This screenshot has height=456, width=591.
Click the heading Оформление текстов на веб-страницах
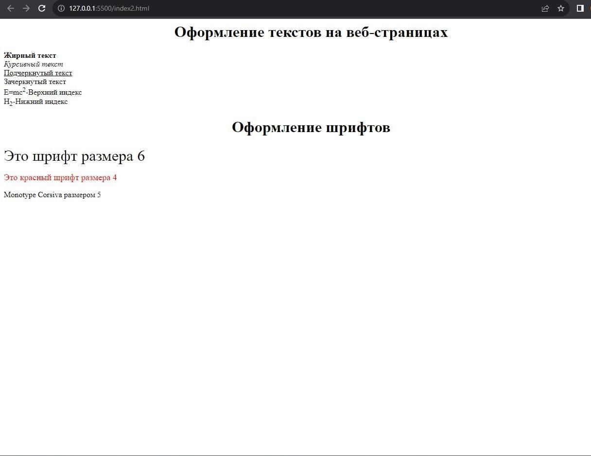click(311, 32)
